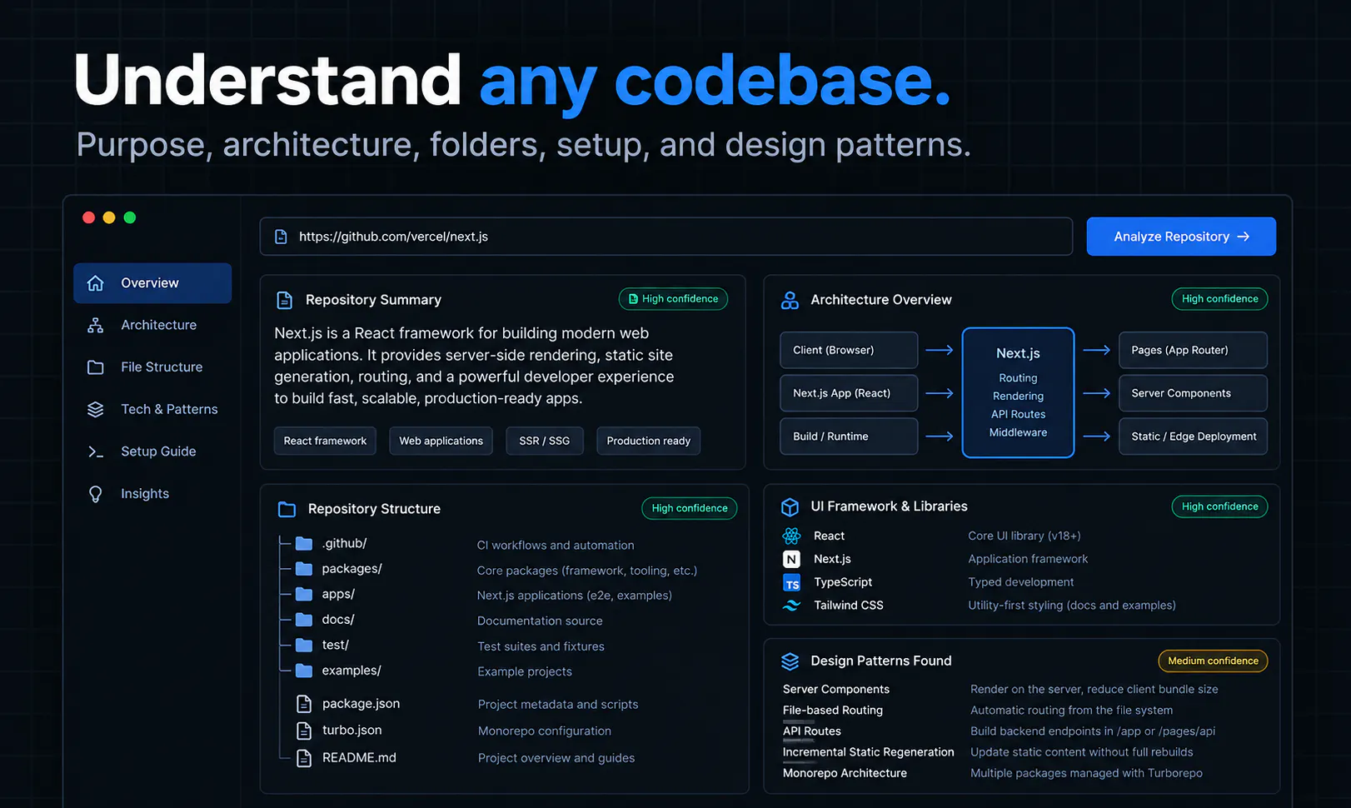Click the README.md file name
Image resolution: width=1351 pixels, height=808 pixels.
click(359, 758)
